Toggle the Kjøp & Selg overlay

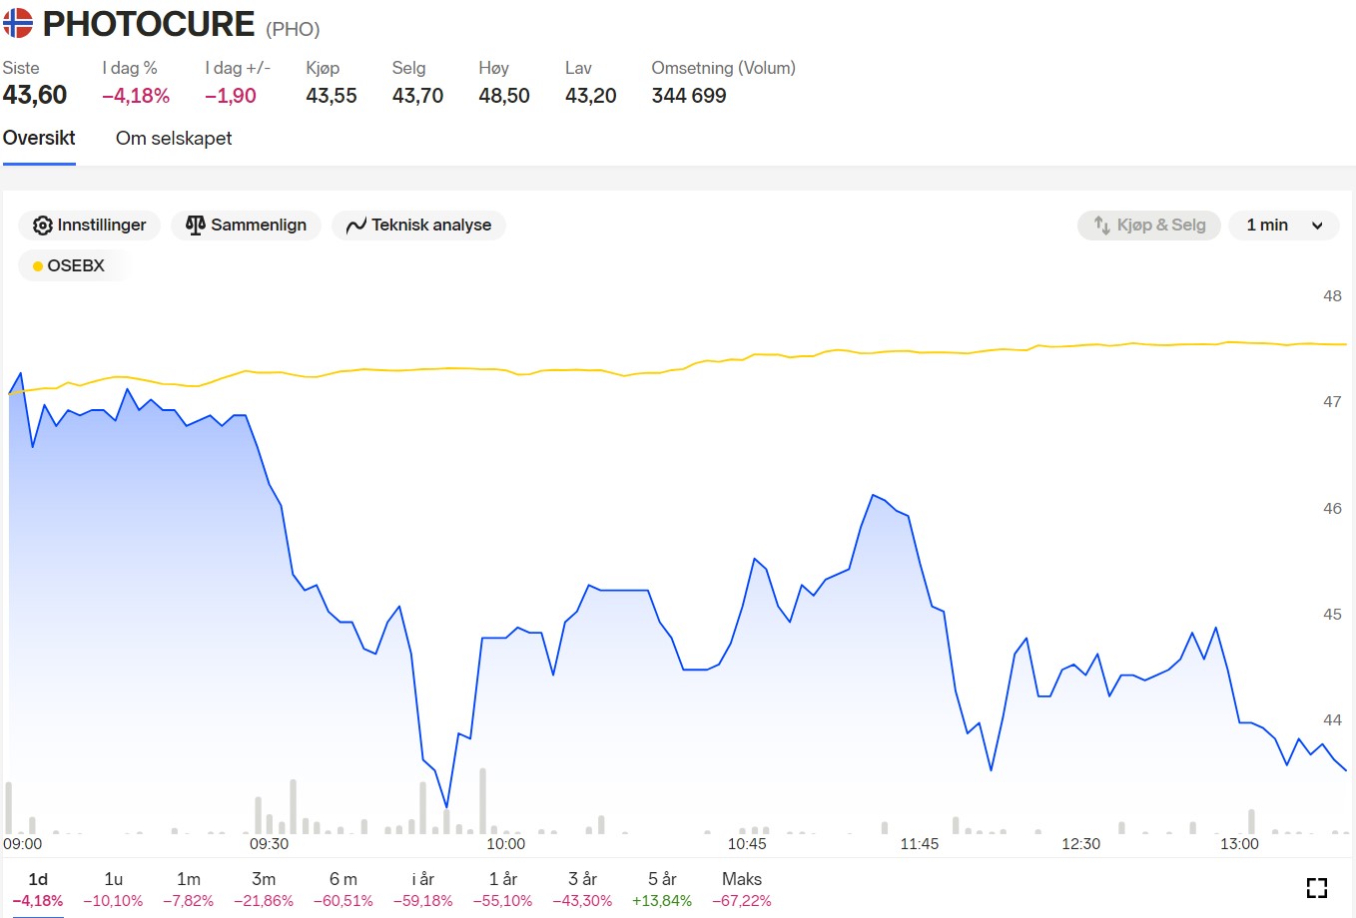[1148, 226]
